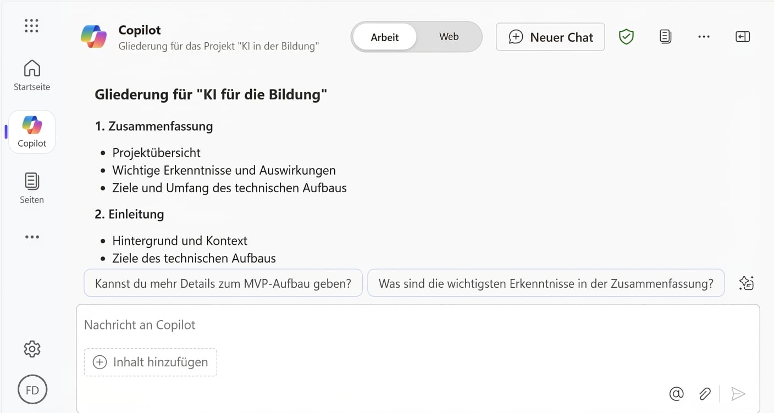Screen dimensions: 774x413
Task: Open the prompt suggestions sparkle icon
Action: click(746, 282)
